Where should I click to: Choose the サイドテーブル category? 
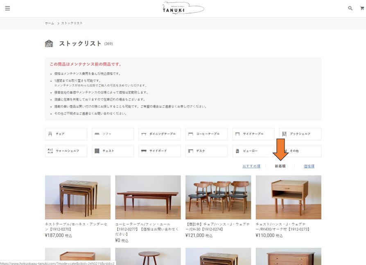pyautogui.click(x=253, y=134)
